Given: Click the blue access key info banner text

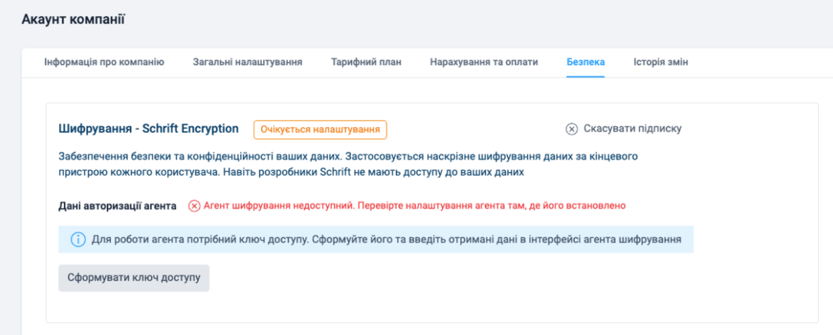Looking at the screenshot, I should coord(386,239).
